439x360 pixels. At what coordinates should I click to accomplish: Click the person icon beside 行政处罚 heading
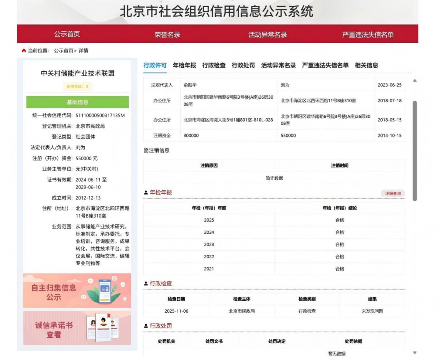coord(146,326)
